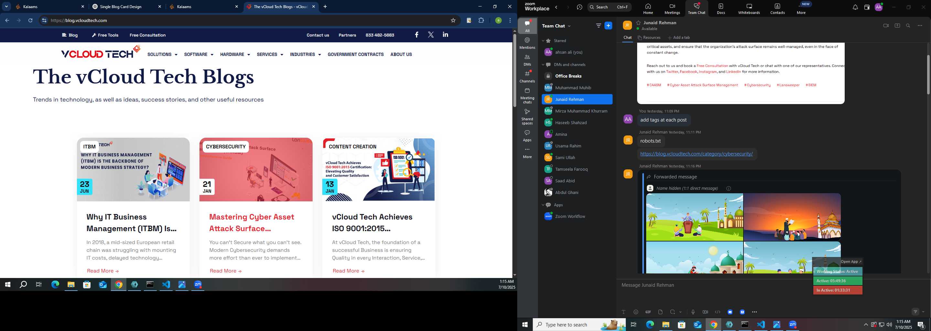
Task: Switch to the Resources tab in chat
Action: (x=649, y=37)
